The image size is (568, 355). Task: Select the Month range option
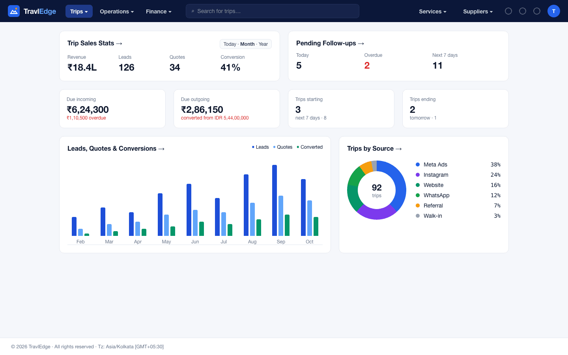[247, 44]
